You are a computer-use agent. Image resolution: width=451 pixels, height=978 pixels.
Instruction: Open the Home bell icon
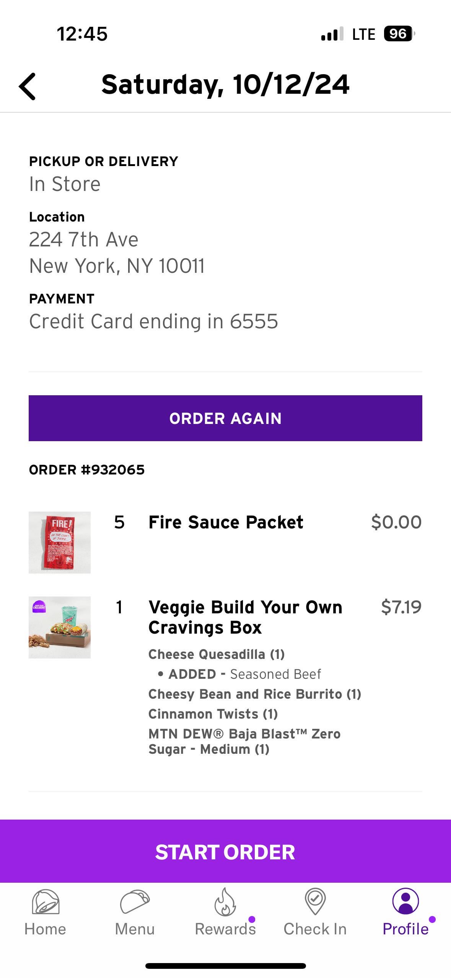46,902
